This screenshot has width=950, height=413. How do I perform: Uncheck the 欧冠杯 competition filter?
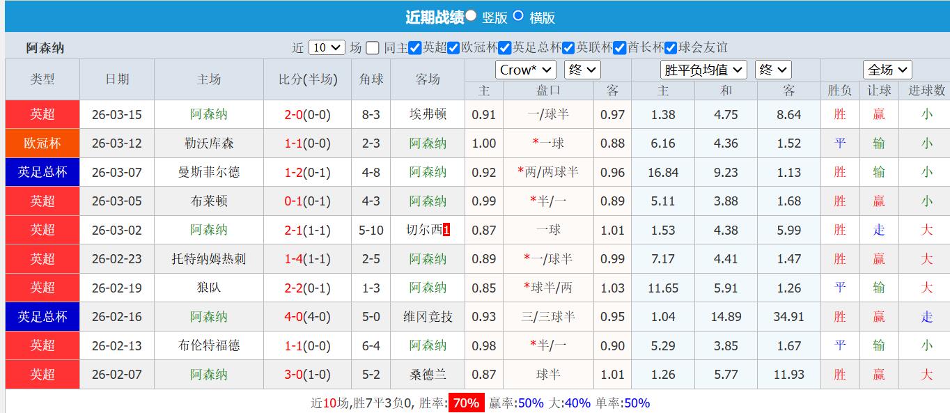point(453,49)
